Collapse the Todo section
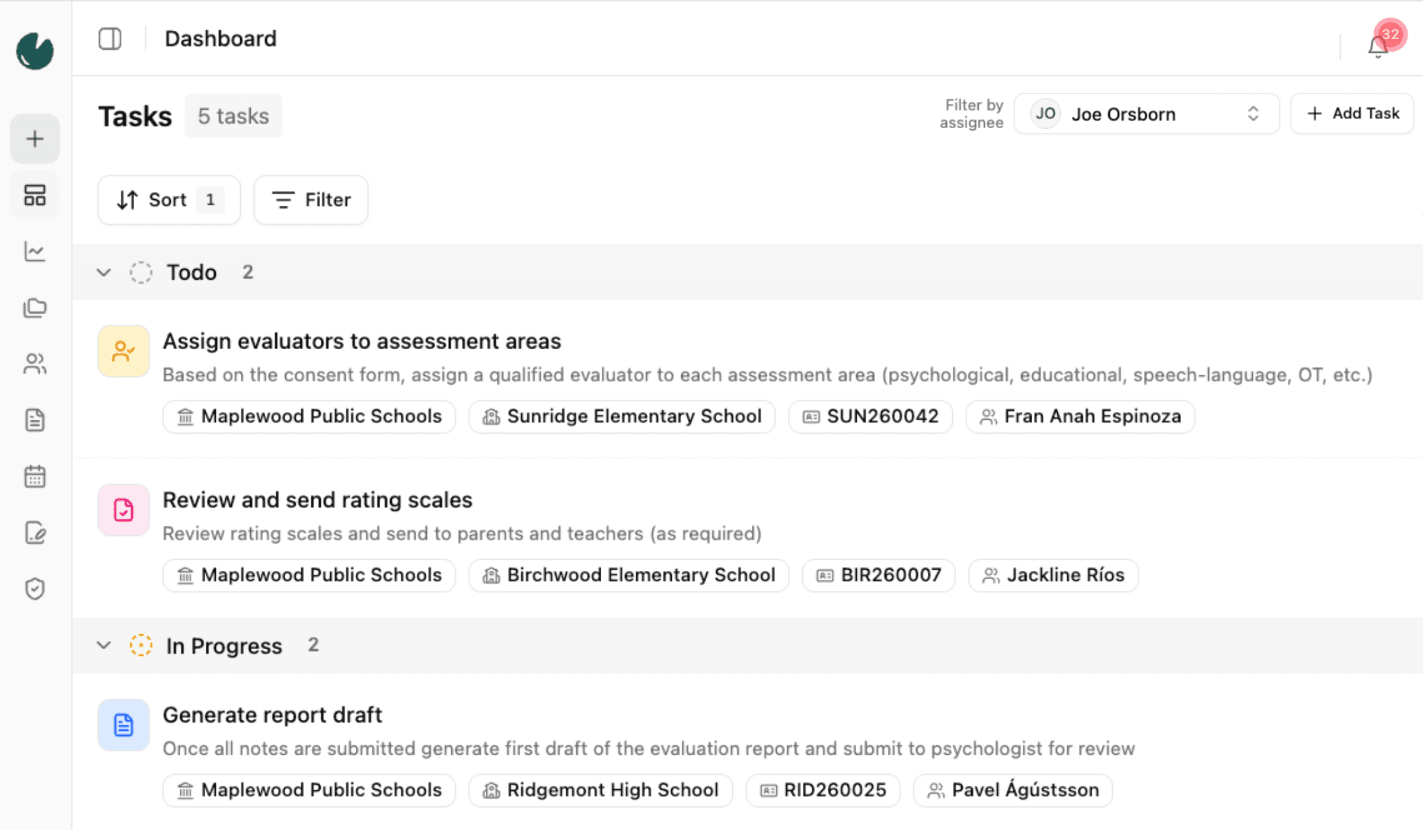The height and width of the screenshot is (830, 1423). (x=104, y=273)
